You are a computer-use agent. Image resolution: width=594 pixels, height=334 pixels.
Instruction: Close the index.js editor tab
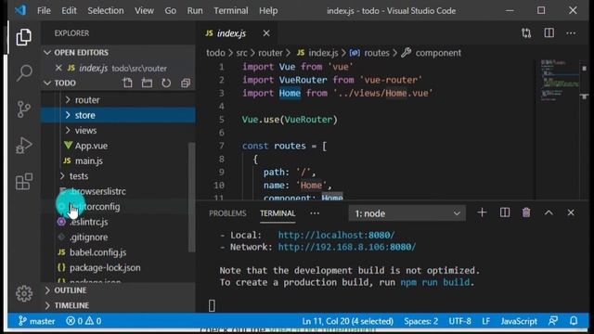(x=266, y=33)
